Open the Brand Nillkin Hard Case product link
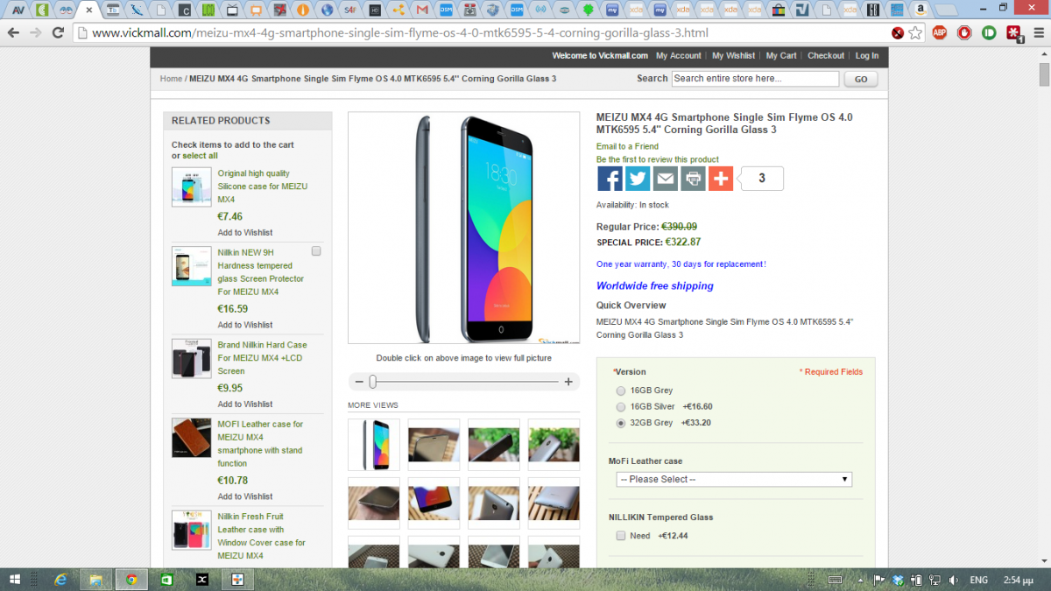Viewport: 1051px width, 591px height. pos(262,358)
